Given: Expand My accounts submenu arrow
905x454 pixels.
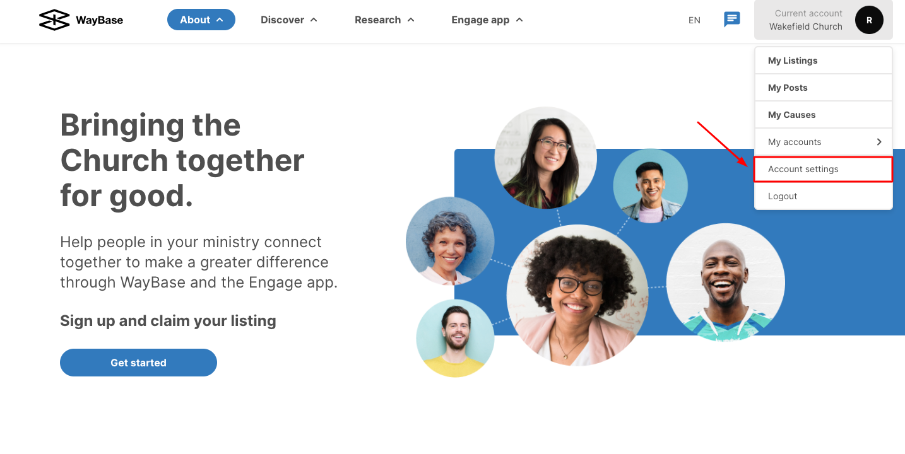Looking at the screenshot, I should (x=879, y=142).
